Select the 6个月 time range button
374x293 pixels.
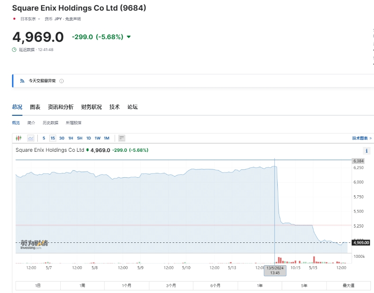(x=215, y=286)
